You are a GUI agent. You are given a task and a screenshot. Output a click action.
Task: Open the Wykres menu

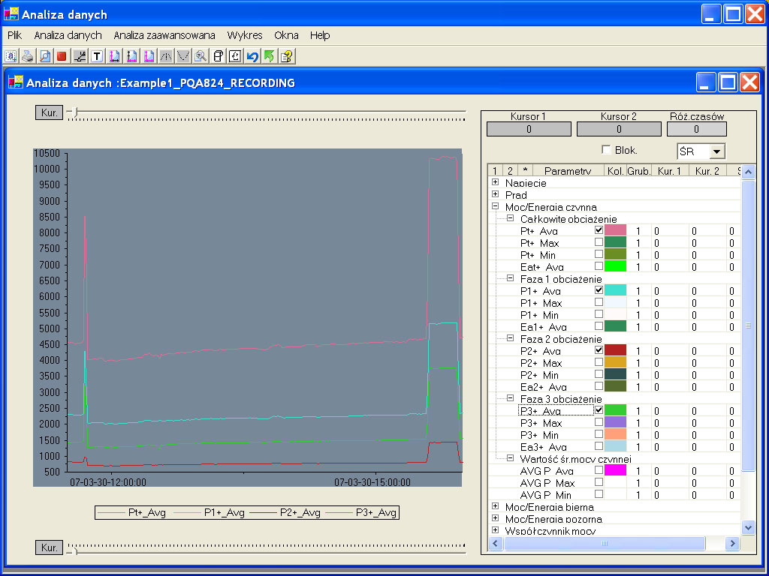[x=245, y=35]
